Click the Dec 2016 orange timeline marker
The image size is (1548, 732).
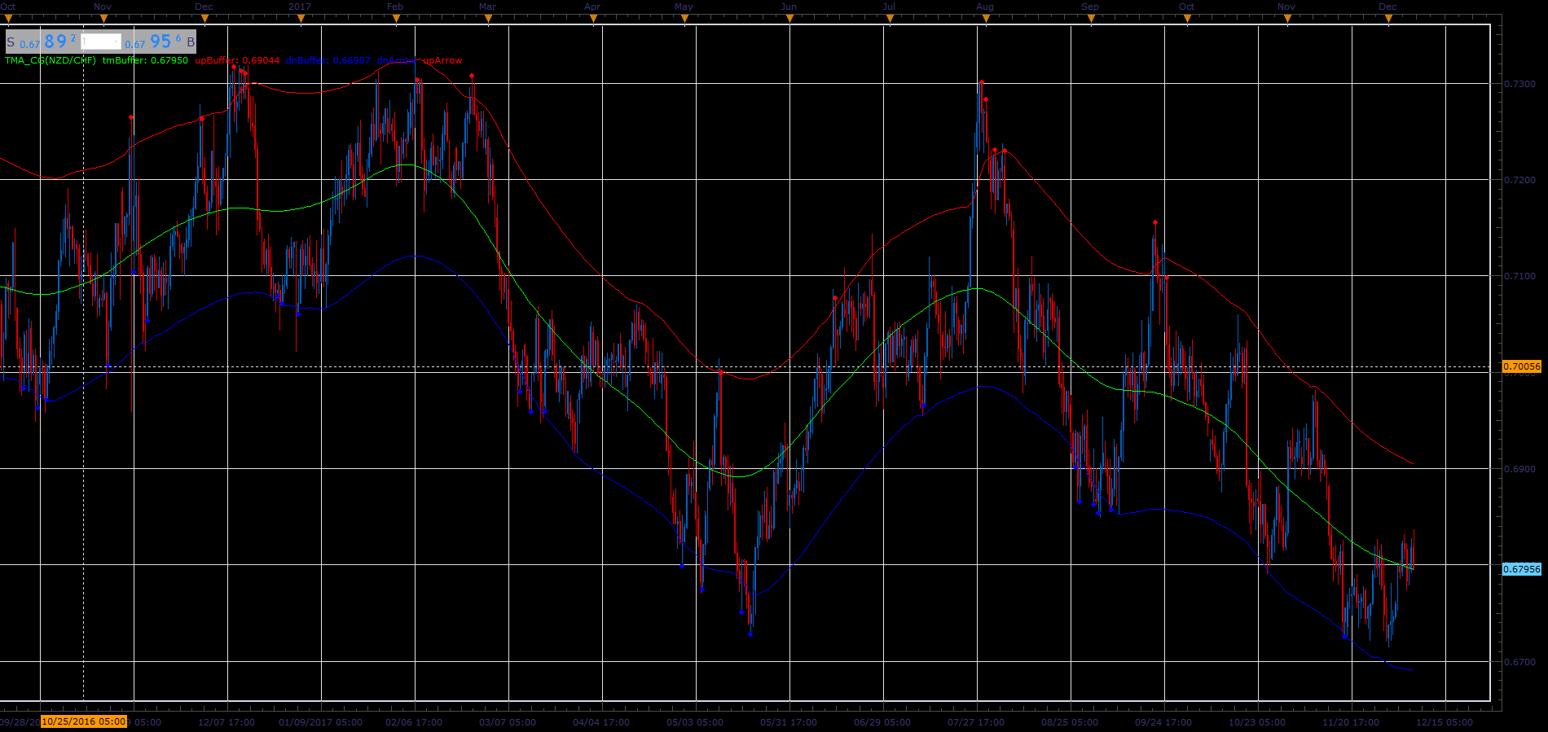tap(205, 19)
